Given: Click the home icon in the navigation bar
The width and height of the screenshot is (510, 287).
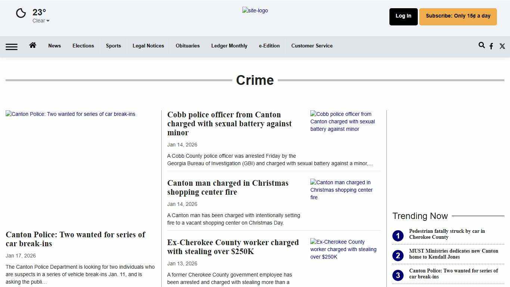Looking at the screenshot, I should coord(33,45).
